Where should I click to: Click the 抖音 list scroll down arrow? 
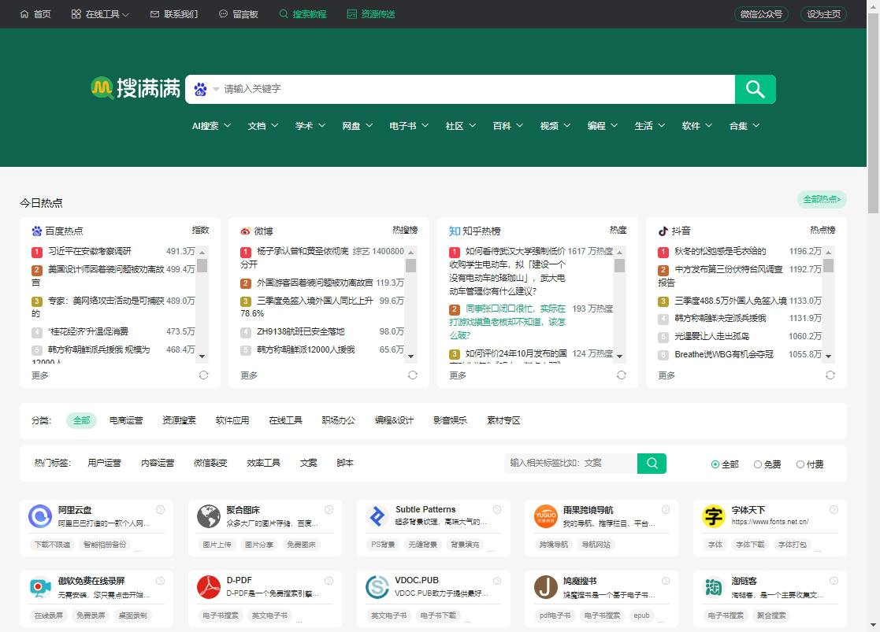[x=828, y=356]
